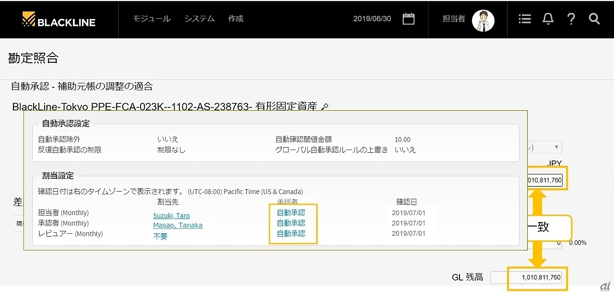
Task: Open the Masao, Tanaka link
Action: coord(177,226)
